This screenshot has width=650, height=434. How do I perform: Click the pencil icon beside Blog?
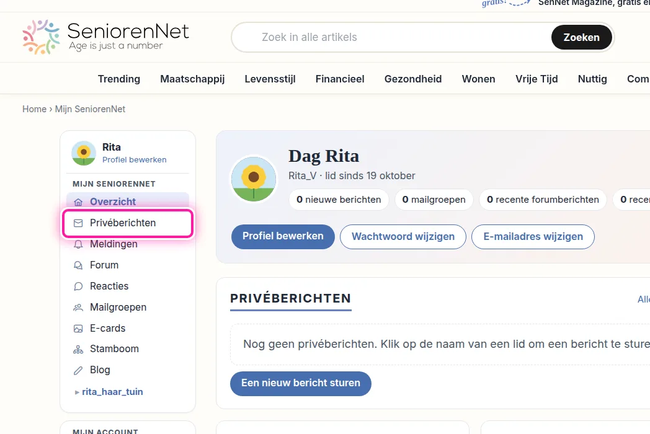[x=78, y=370]
